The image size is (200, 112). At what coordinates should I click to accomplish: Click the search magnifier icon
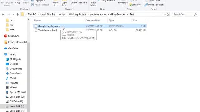pyautogui.click(x=195, y=15)
